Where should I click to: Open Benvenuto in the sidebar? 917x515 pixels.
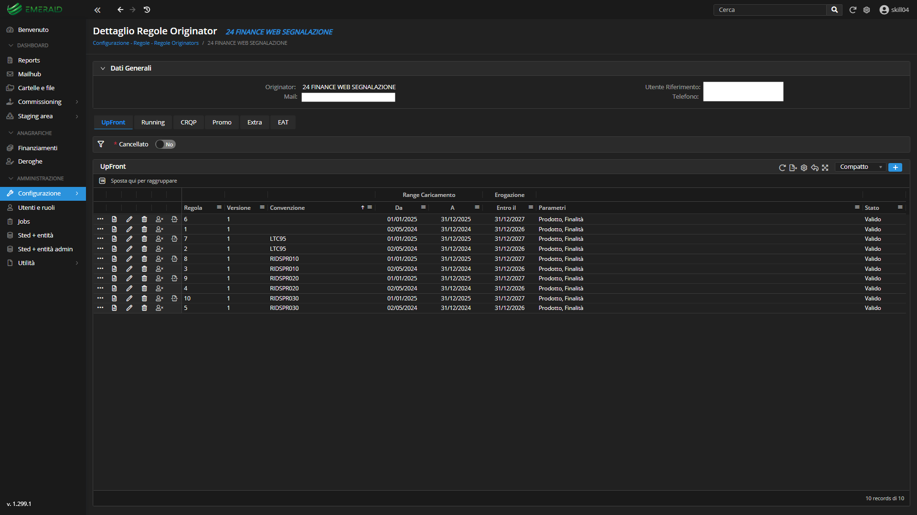pyautogui.click(x=33, y=30)
